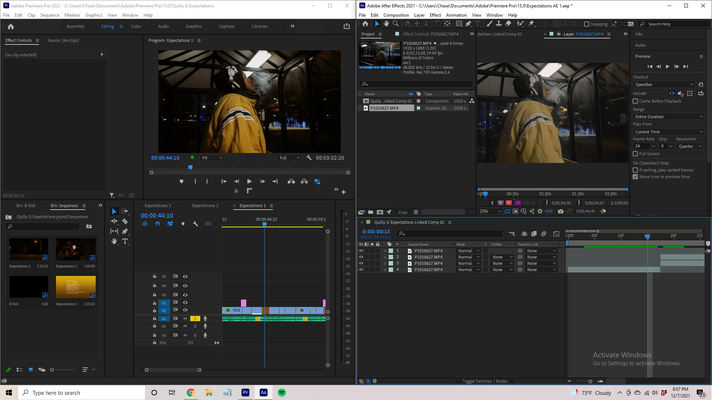Open the Composition menu in After Effects

(x=396, y=15)
